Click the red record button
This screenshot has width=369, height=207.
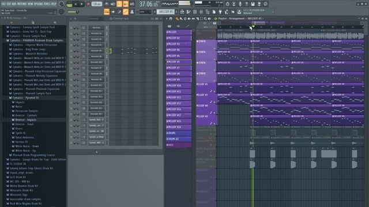(88, 4)
